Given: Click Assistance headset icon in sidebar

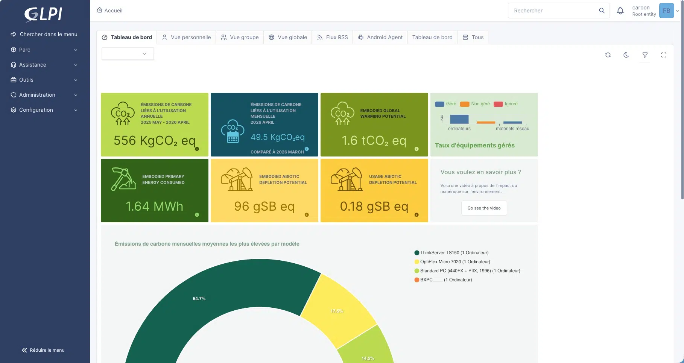Looking at the screenshot, I should (14, 65).
